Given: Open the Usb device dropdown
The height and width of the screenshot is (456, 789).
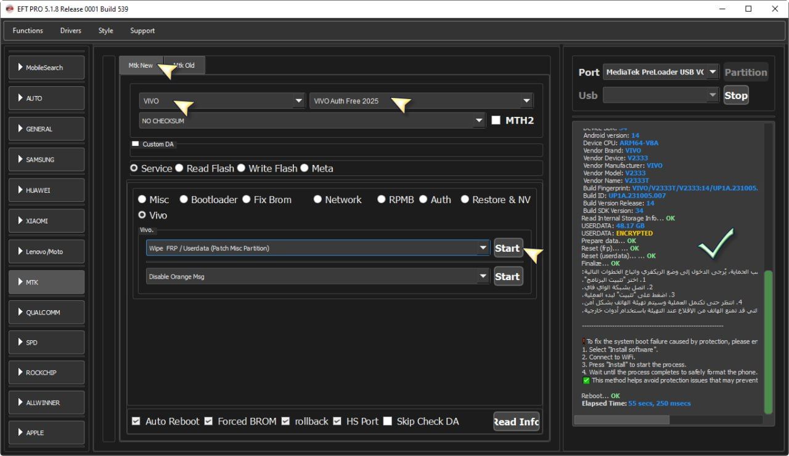Looking at the screenshot, I should (x=661, y=95).
